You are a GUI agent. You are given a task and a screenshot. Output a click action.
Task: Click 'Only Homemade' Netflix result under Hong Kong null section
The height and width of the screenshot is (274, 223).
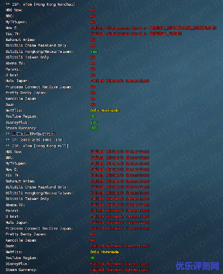[x=105, y=252]
